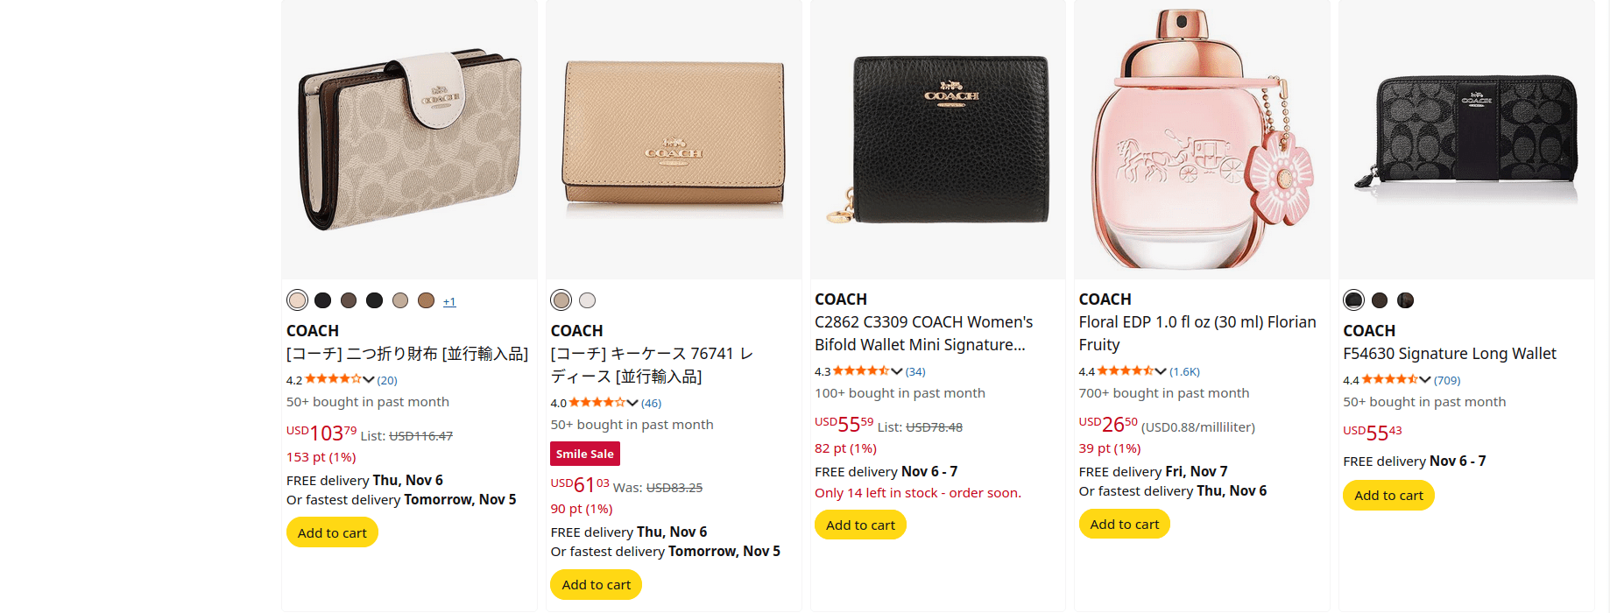Select the middle brown swatch for the Signature Long Wallet
The height and width of the screenshot is (613, 1610).
[x=1380, y=300]
